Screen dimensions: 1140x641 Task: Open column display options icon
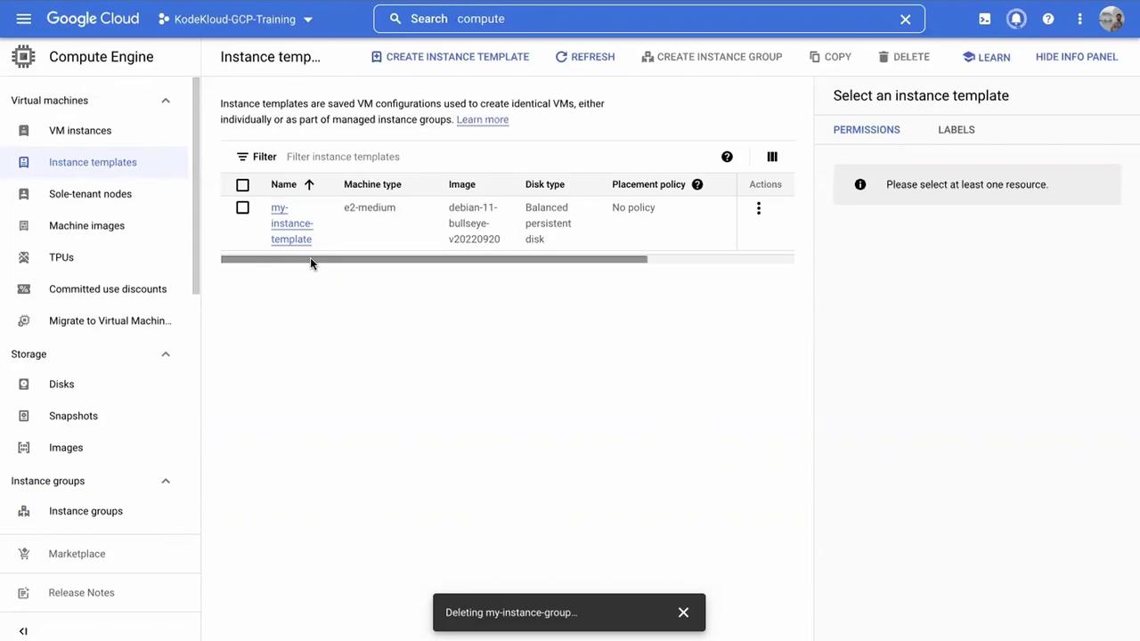[772, 157]
